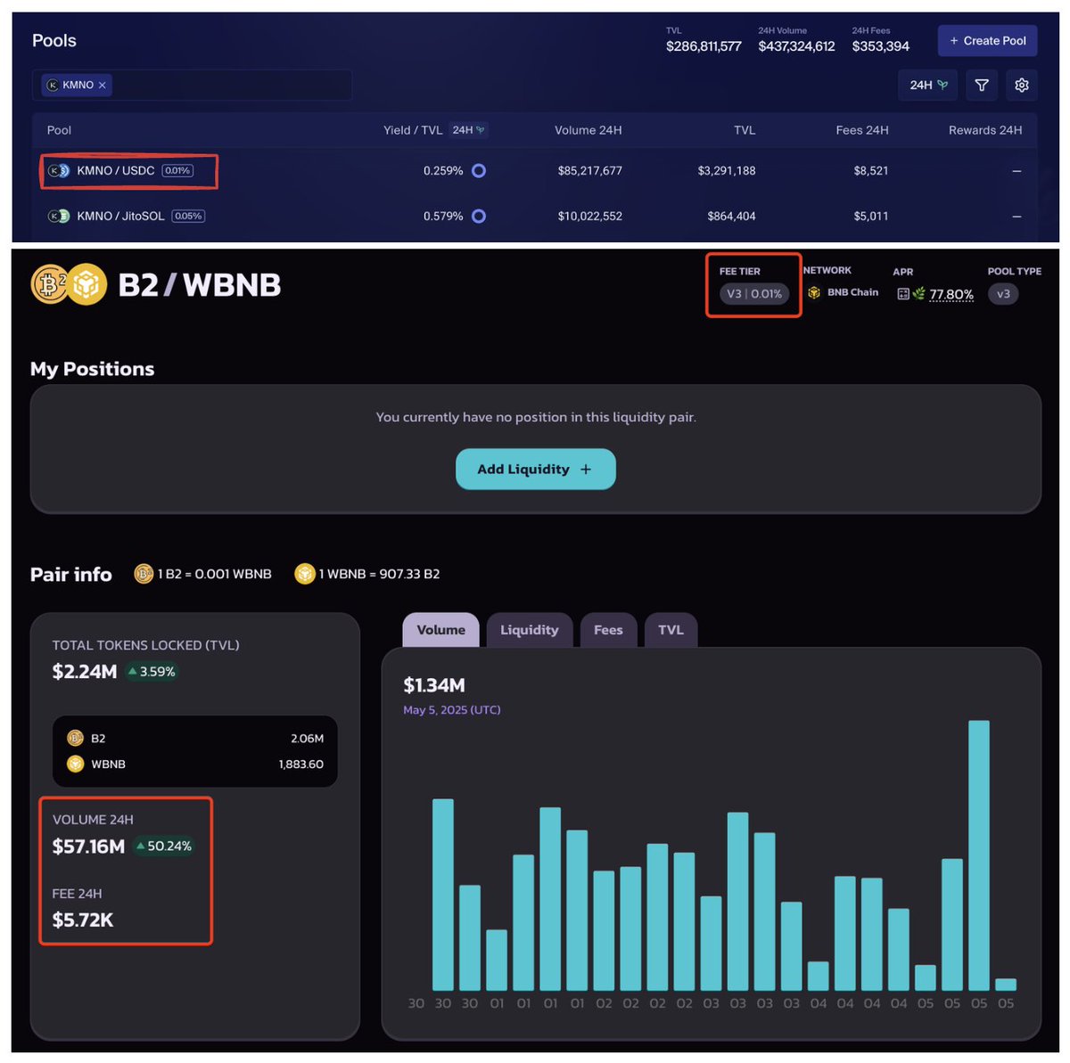Click the 77.80% APR value

[x=951, y=294]
